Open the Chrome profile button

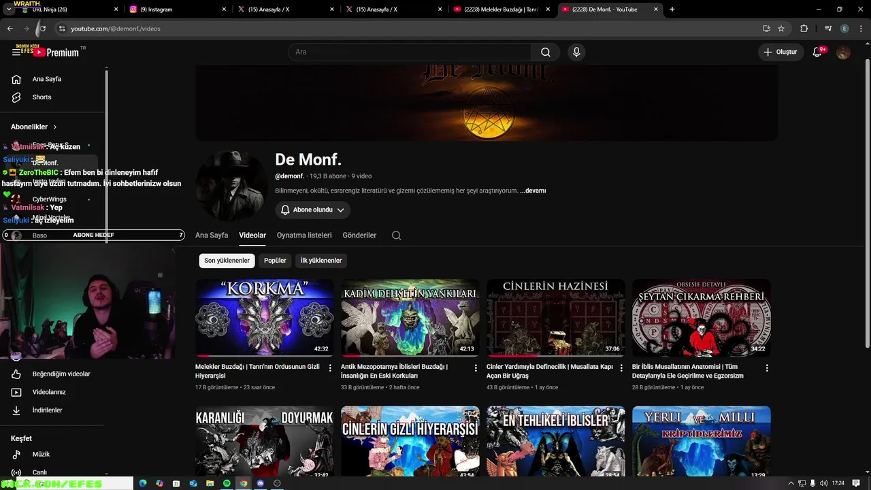click(x=844, y=29)
